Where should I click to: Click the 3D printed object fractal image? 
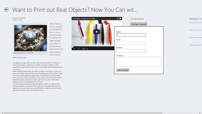pos(30,38)
